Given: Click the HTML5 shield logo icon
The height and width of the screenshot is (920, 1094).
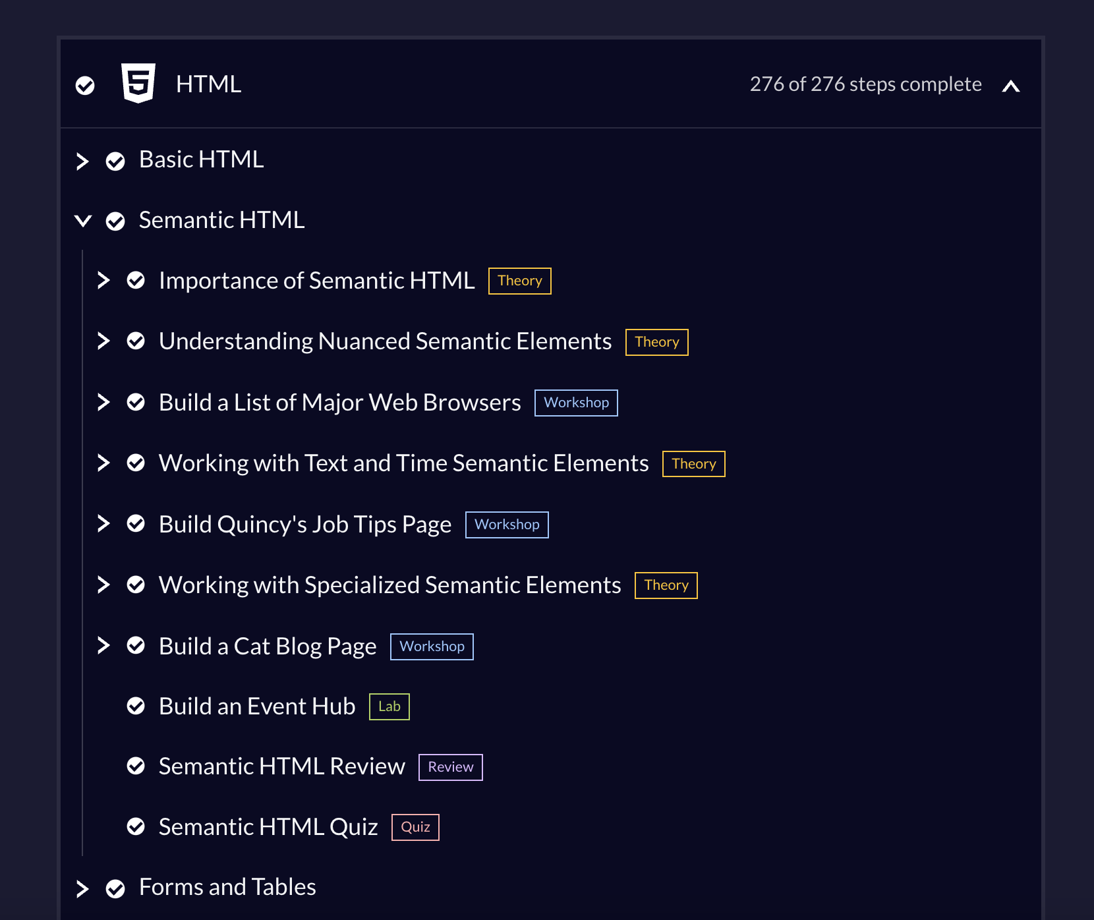Looking at the screenshot, I should (x=138, y=83).
